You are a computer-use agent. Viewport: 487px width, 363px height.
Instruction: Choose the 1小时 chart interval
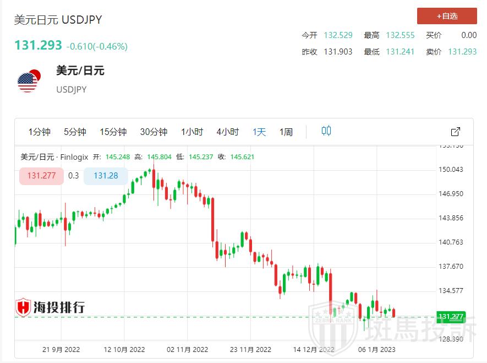pyautogui.click(x=192, y=132)
